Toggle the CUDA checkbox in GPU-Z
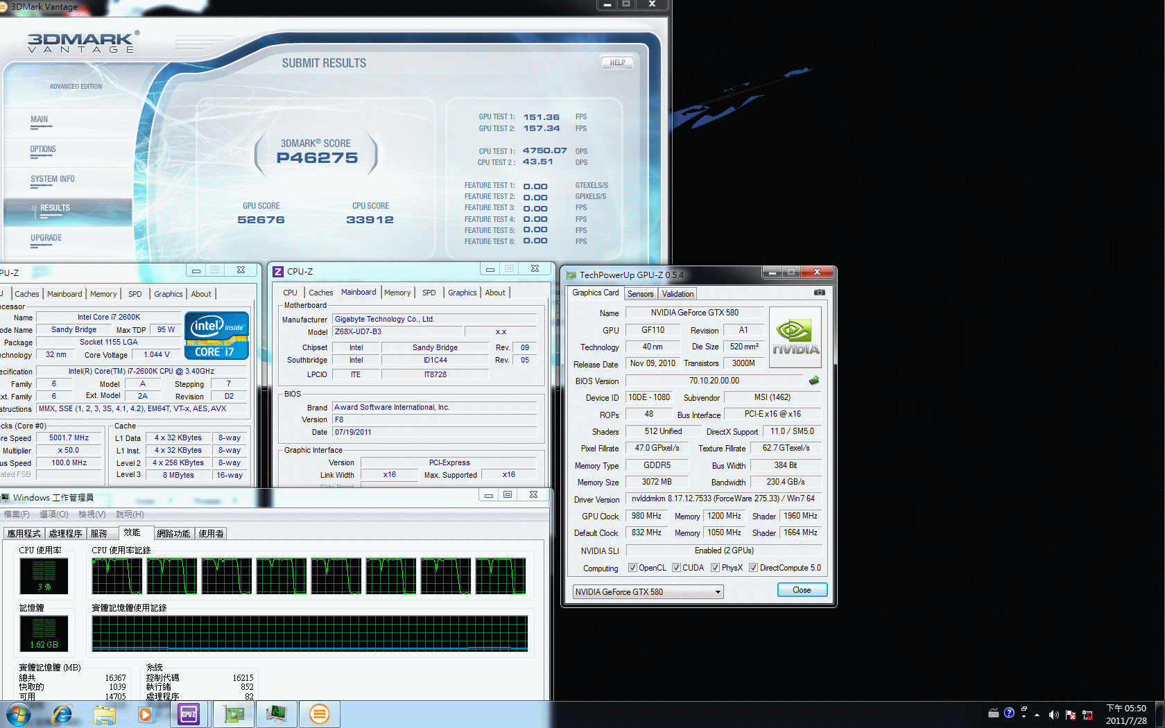 pos(676,568)
